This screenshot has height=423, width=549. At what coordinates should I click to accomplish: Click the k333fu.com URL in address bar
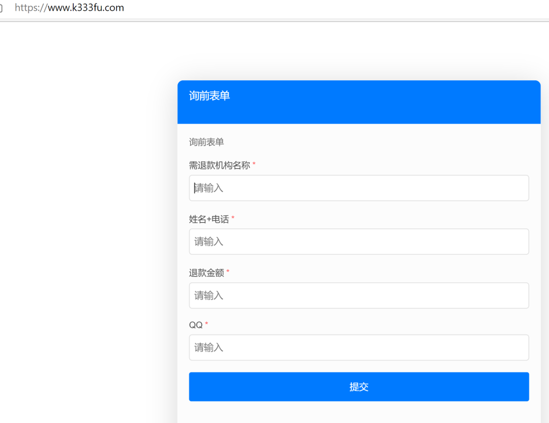click(x=85, y=8)
